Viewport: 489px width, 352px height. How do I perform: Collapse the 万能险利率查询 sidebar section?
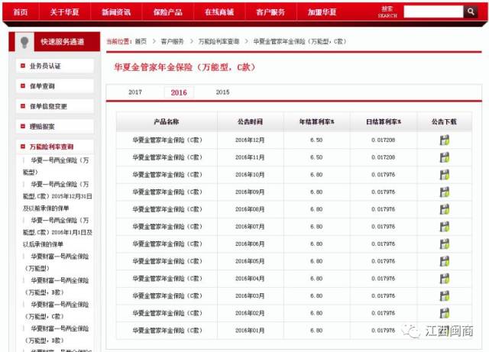pyautogui.click(x=55, y=147)
